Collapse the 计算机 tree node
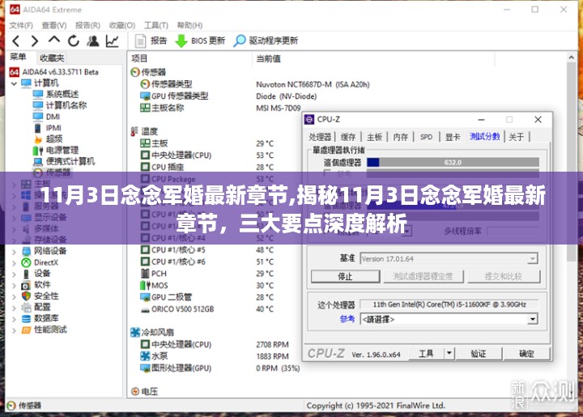Image resolution: width=583 pixels, height=417 pixels. [x=15, y=83]
